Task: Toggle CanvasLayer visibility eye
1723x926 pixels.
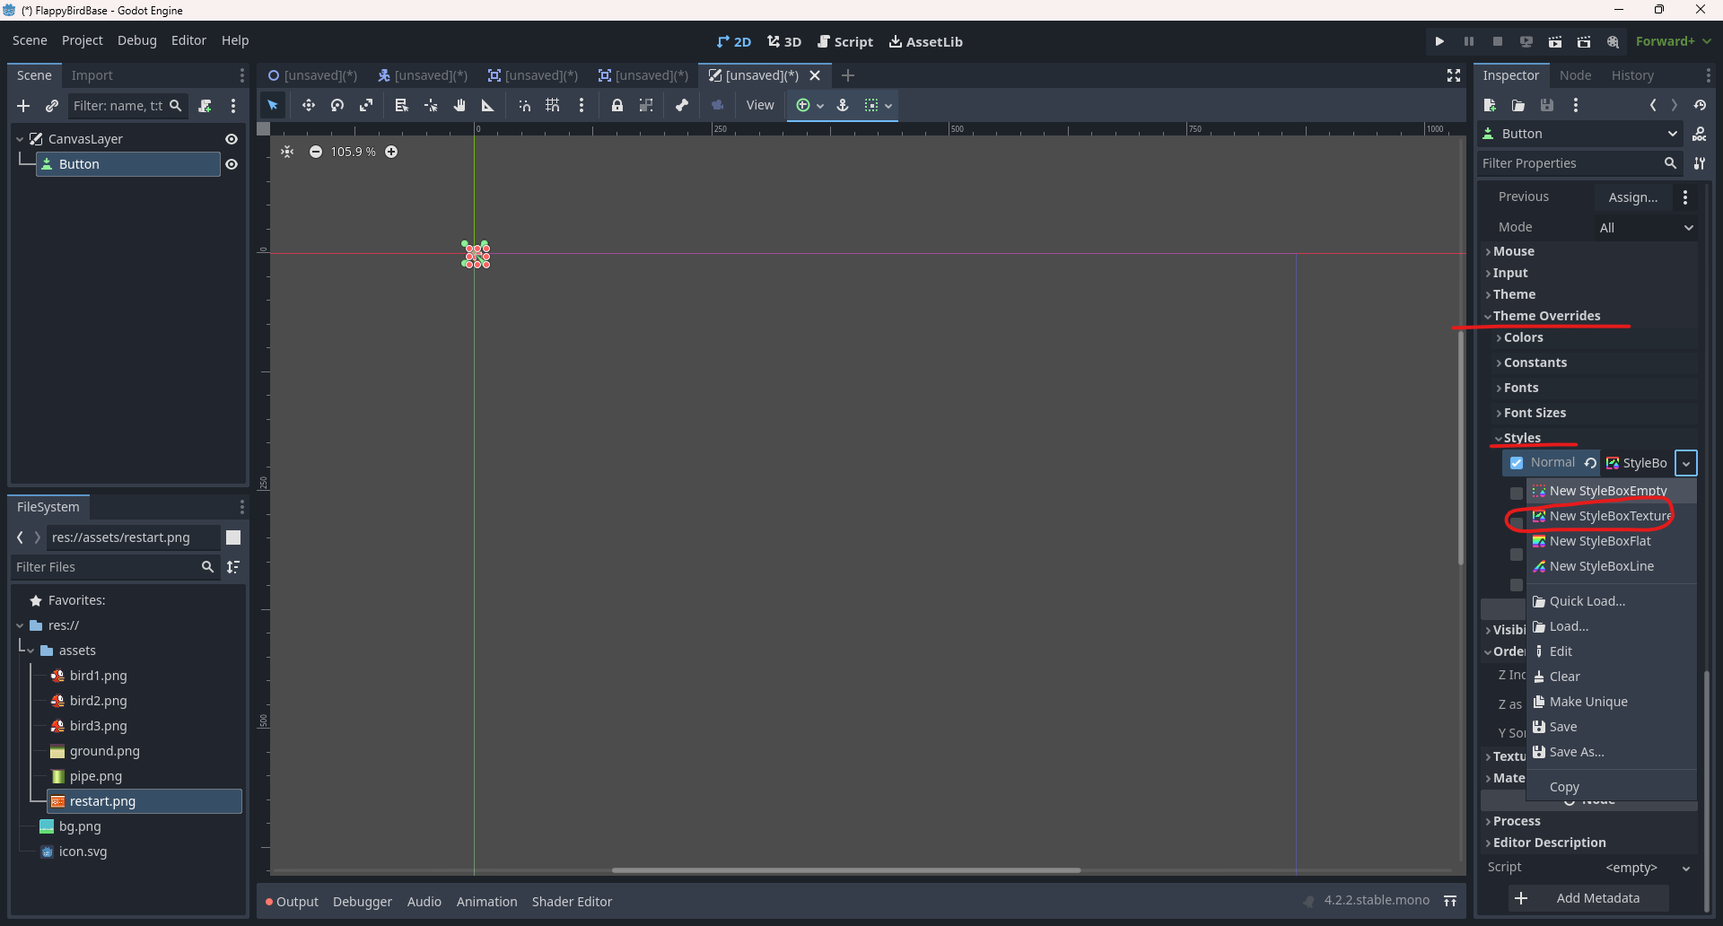Action: click(232, 139)
